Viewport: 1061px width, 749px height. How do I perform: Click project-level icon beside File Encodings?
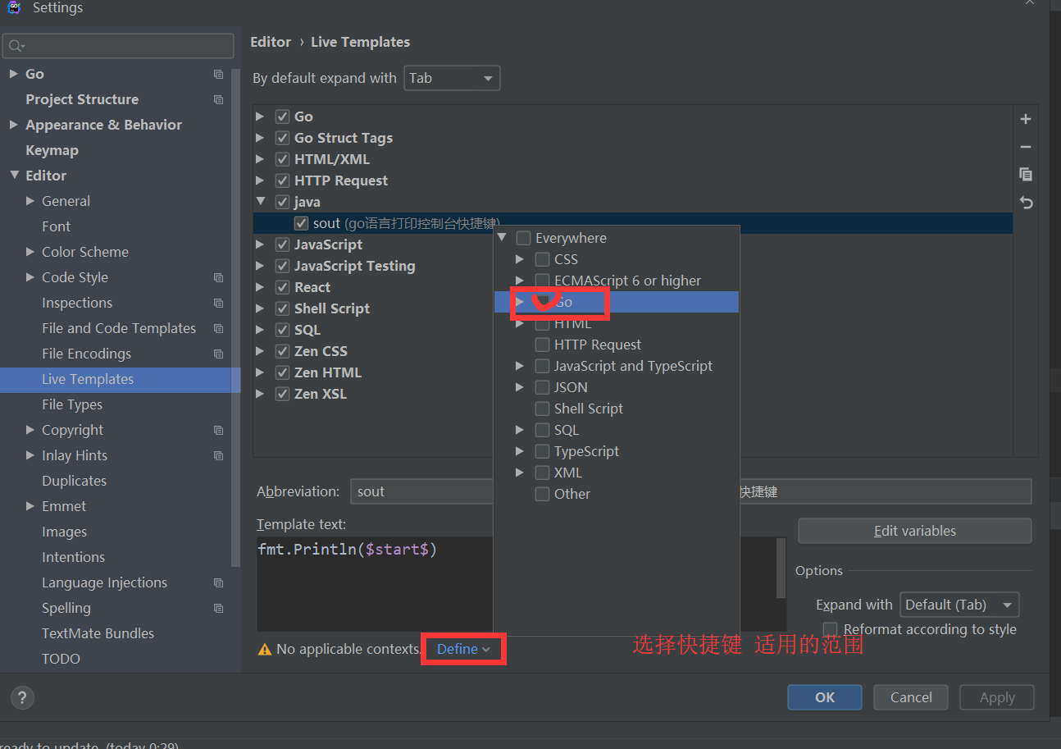pyautogui.click(x=218, y=354)
